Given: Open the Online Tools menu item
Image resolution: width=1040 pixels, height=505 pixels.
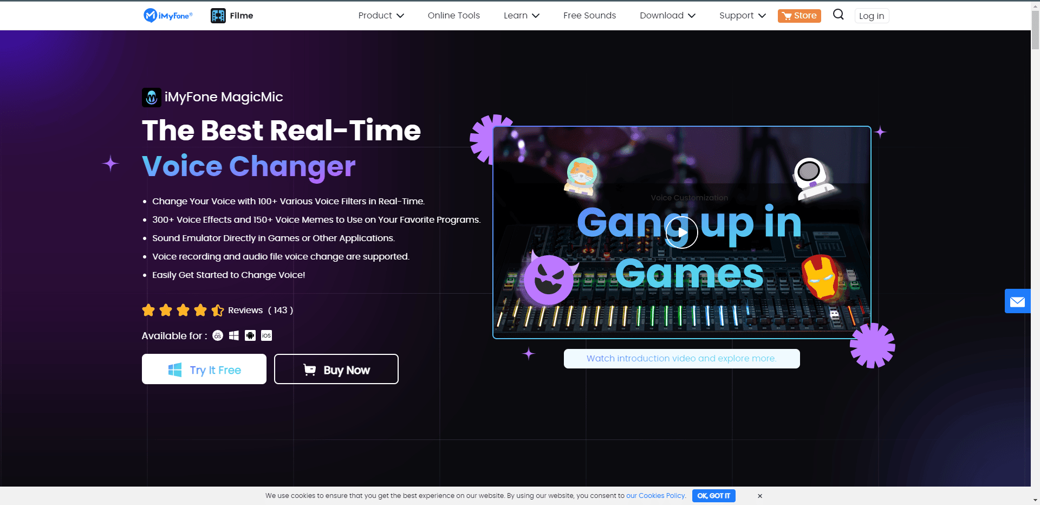Looking at the screenshot, I should click(454, 16).
